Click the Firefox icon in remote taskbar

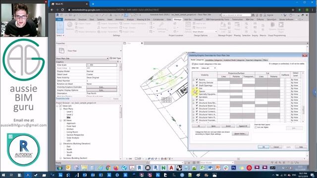(116, 168)
